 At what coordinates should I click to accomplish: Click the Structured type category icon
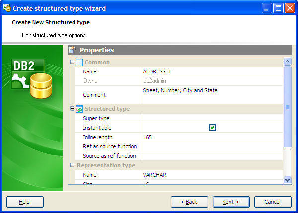(x=79, y=109)
